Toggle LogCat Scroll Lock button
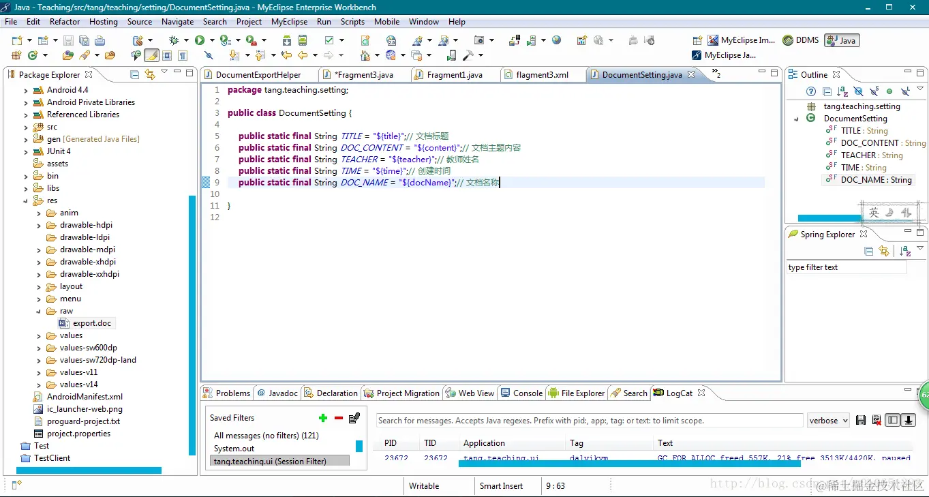929x497 pixels. pyautogui.click(x=909, y=420)
